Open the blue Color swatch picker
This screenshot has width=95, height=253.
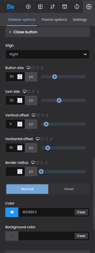12,212
